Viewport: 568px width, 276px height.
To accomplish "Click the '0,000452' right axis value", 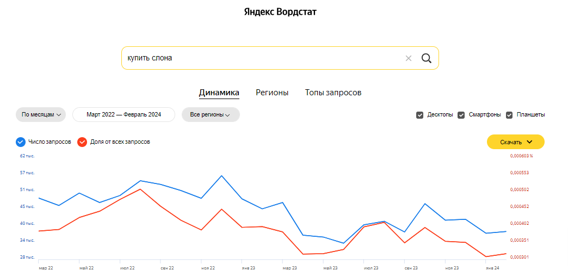I will point(519,206).
